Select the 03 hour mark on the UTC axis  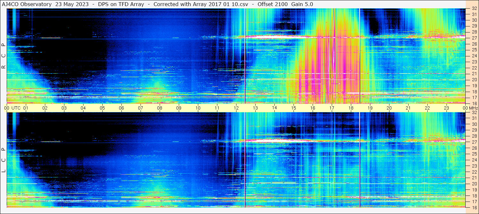(x=64, y=108)
